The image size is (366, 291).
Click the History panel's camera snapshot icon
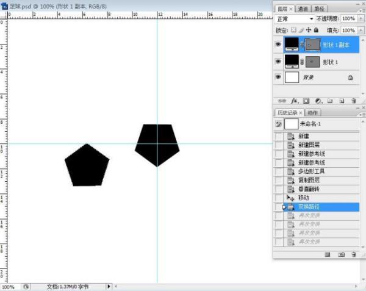342,254
